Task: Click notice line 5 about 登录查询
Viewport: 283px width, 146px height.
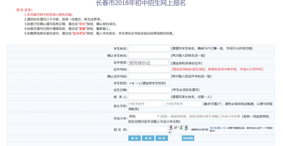Action: [99, 33]
